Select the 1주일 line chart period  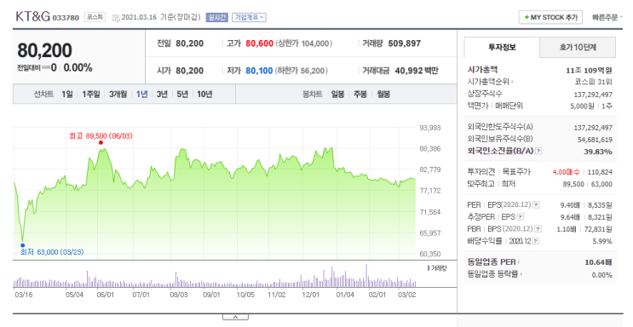[91, 94]
